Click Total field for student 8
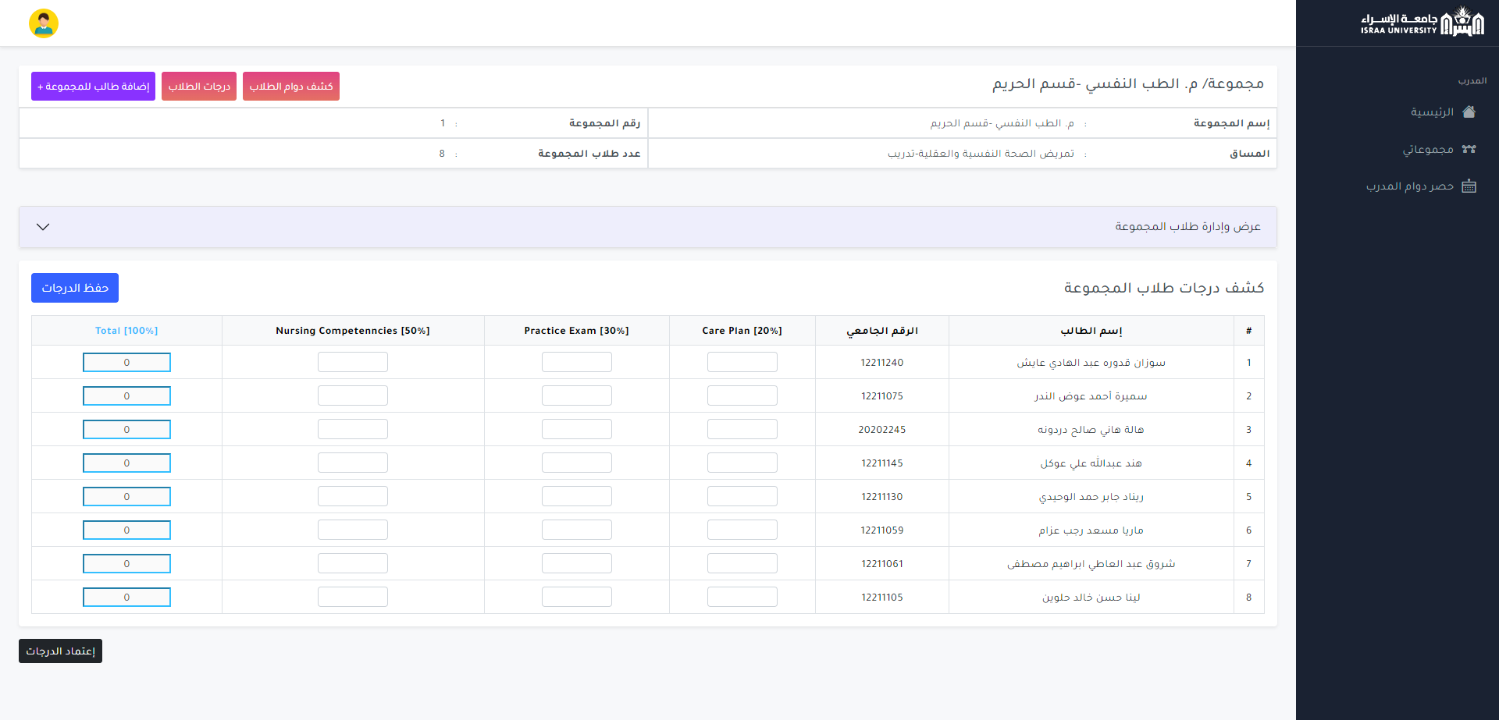 pyautogui.click(x=126, y=598)
